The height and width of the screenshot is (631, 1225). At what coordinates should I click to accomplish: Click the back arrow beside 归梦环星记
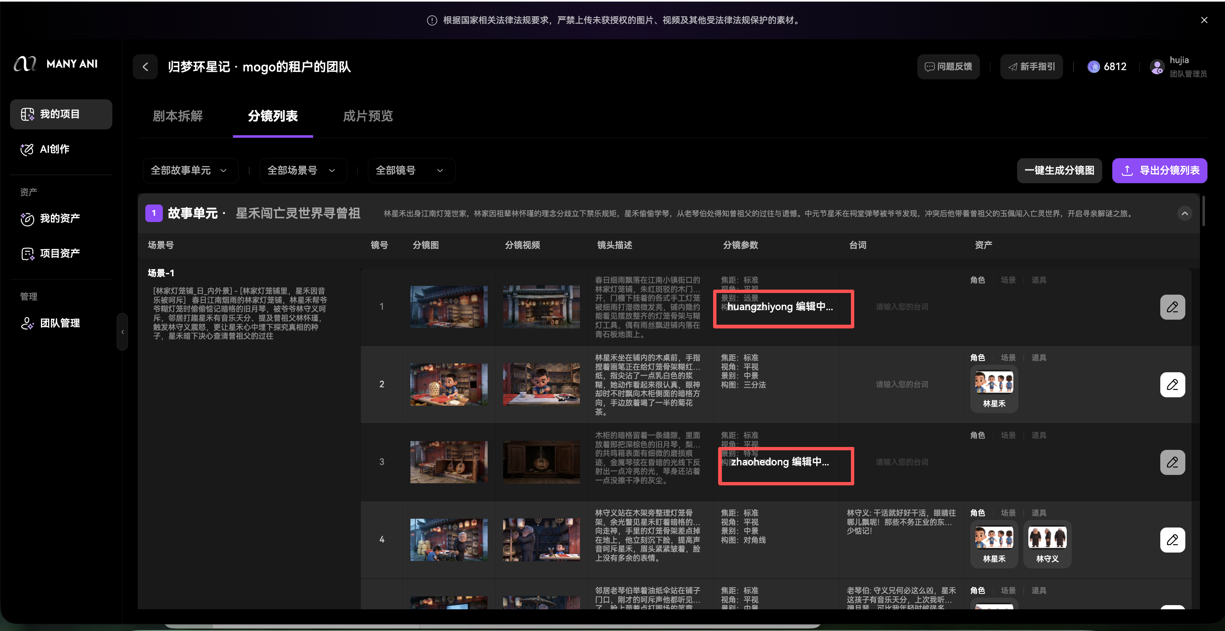145,66
